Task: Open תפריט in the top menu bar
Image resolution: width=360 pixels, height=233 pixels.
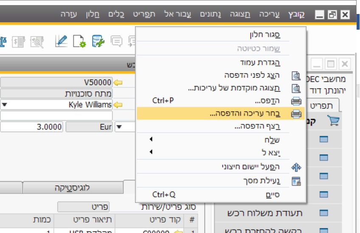Action: point(144,14)
